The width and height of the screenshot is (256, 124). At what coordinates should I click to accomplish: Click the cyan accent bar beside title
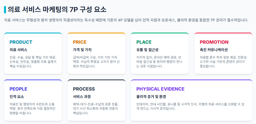pos(5,10)
